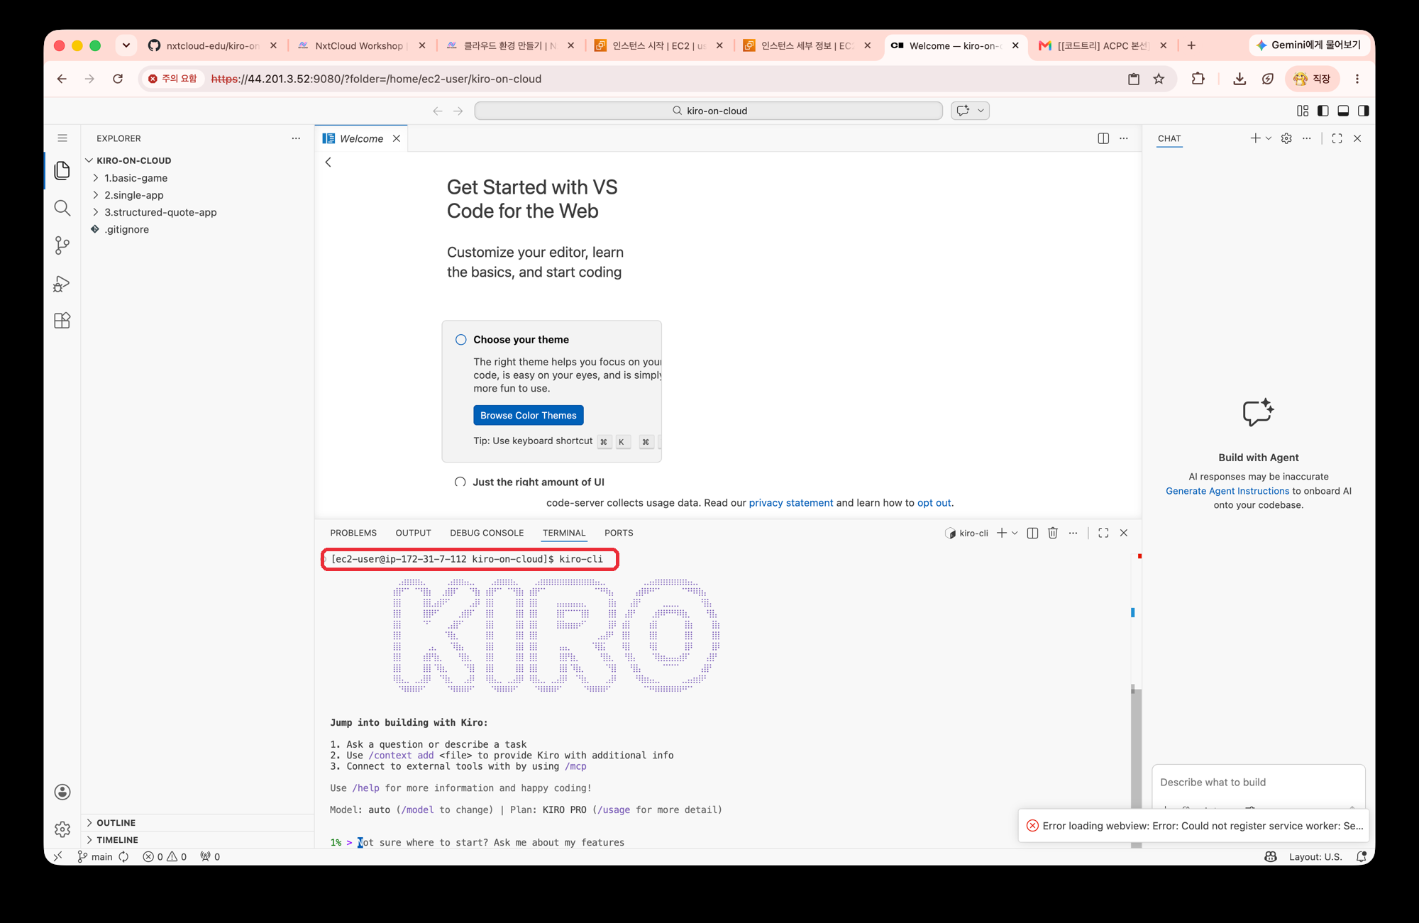
Task: Click the Copilot status icon in status bar
Action: click(1271, 856)
